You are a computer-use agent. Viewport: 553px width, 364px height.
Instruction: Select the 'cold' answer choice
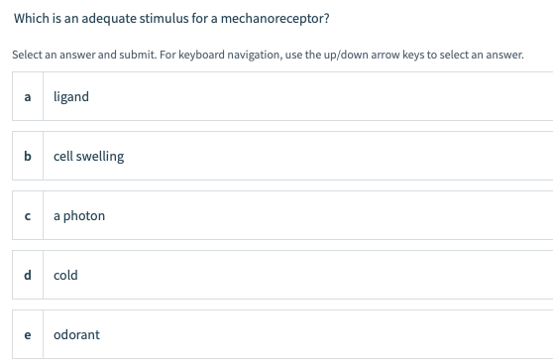tap(282, 275)
